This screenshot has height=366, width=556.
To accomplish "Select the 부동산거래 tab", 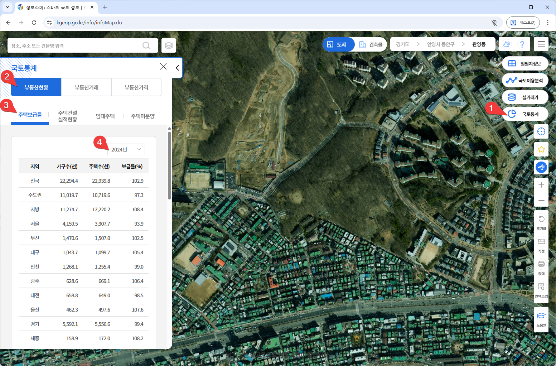I will coord(86,87).
